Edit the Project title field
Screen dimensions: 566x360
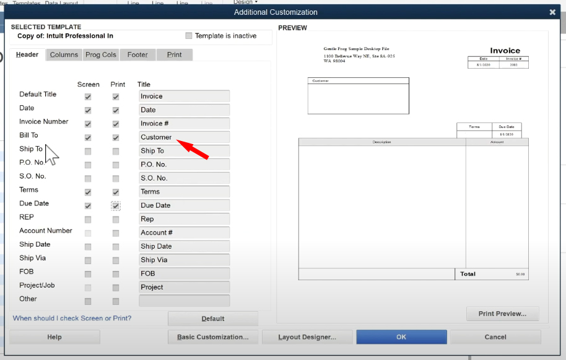pos(184,287)
